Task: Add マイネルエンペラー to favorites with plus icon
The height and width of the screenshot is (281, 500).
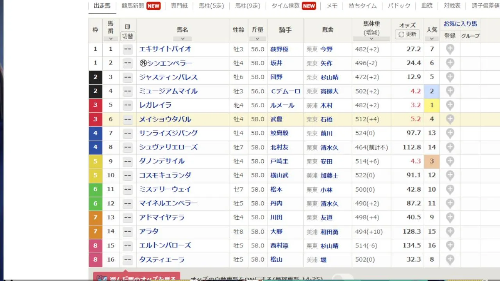Action: [x=450, y=204]
